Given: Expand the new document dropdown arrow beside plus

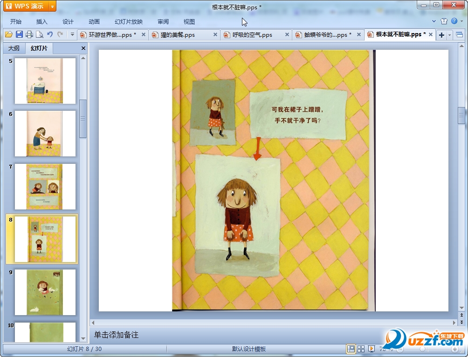Looking at the screenshot, I should coord(449,35).
